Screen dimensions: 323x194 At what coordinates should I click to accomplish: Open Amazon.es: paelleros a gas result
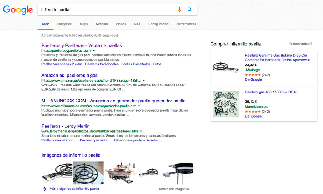[70, 76]
